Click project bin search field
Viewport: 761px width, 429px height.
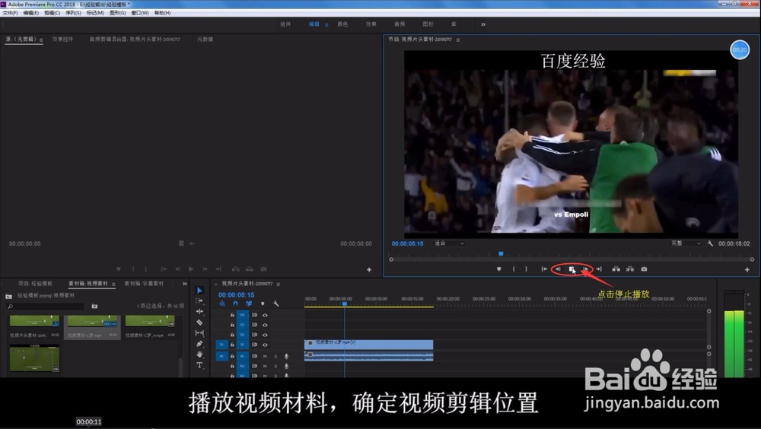click(x=45, y=307)
